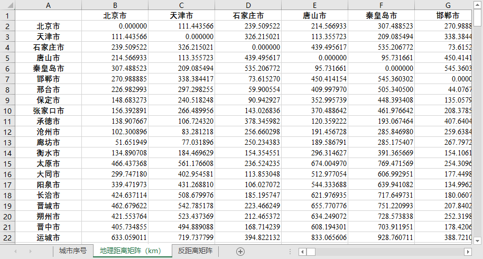Click horizontal scrollbar right arrow
483x259 pixels.
[468, 252]
